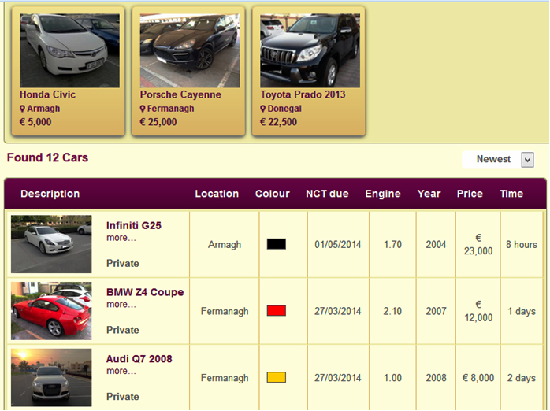This screenshot has width=550, height=411.
Task: Click the black colour swatch for Infiniti
Action: coord(276,244)
